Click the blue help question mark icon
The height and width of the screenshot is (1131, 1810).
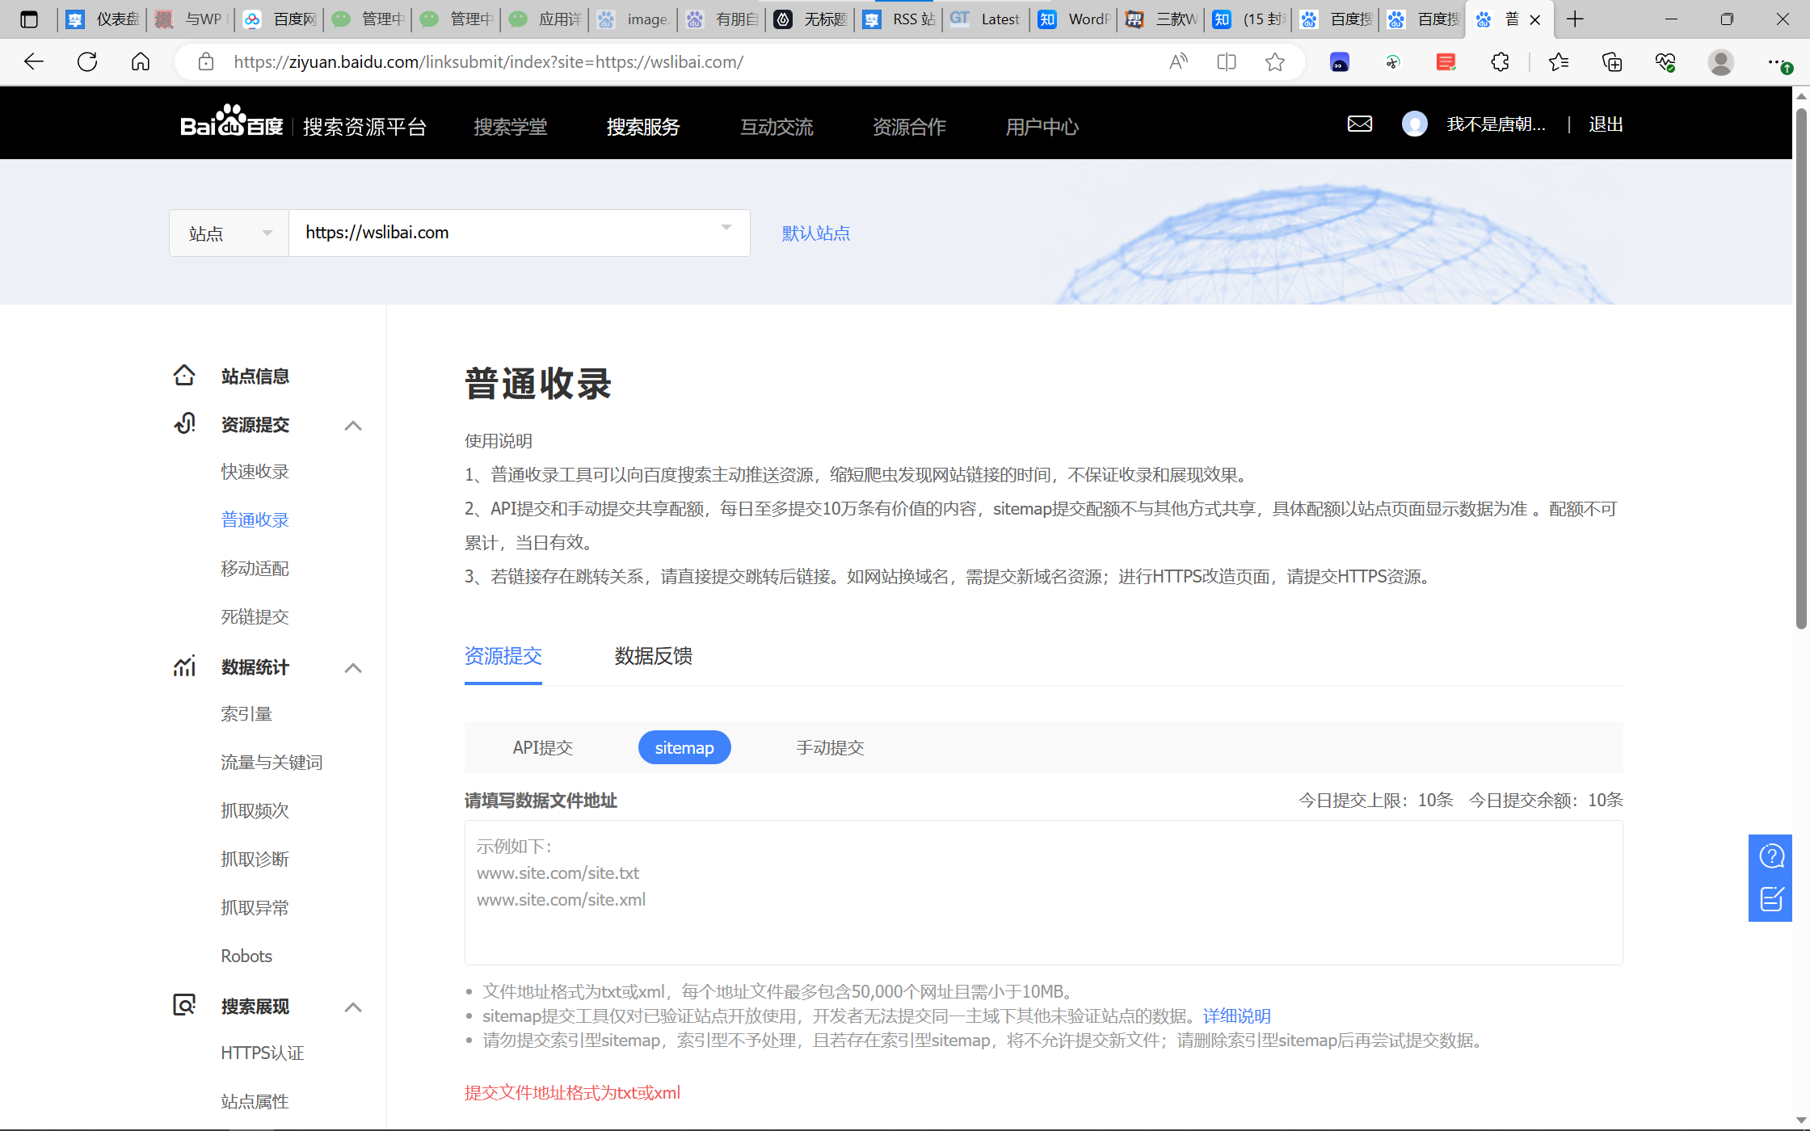[1771, 856]
